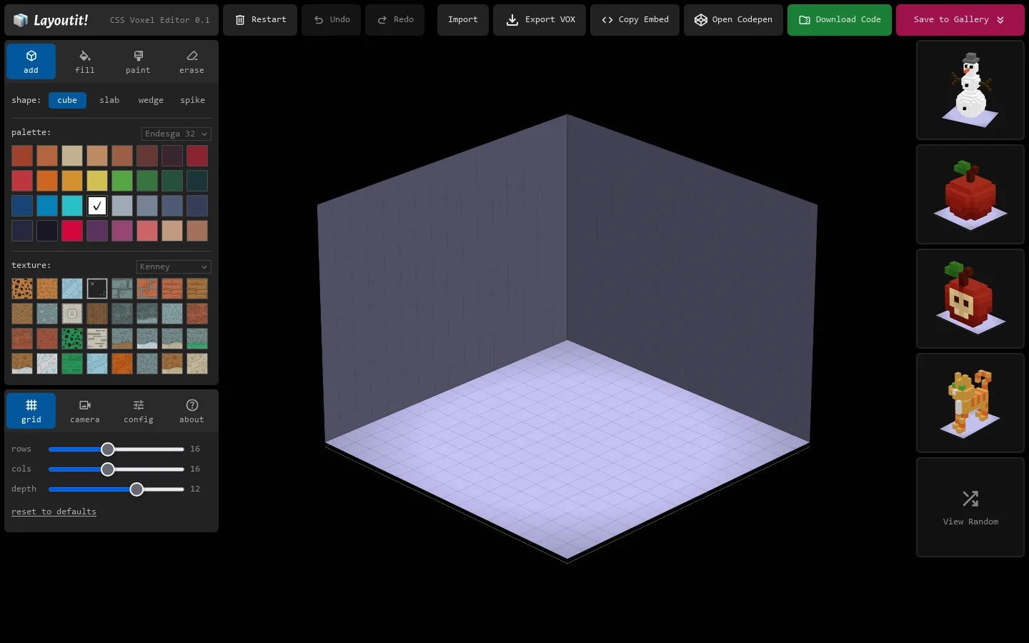Download the generated code
This screenshot has height=643, width=1029.
(x=840, y=20)
